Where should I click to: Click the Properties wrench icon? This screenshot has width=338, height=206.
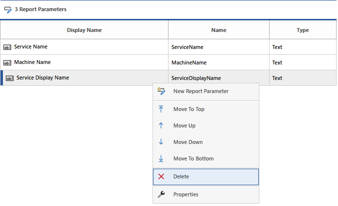[x=161, y=194]
